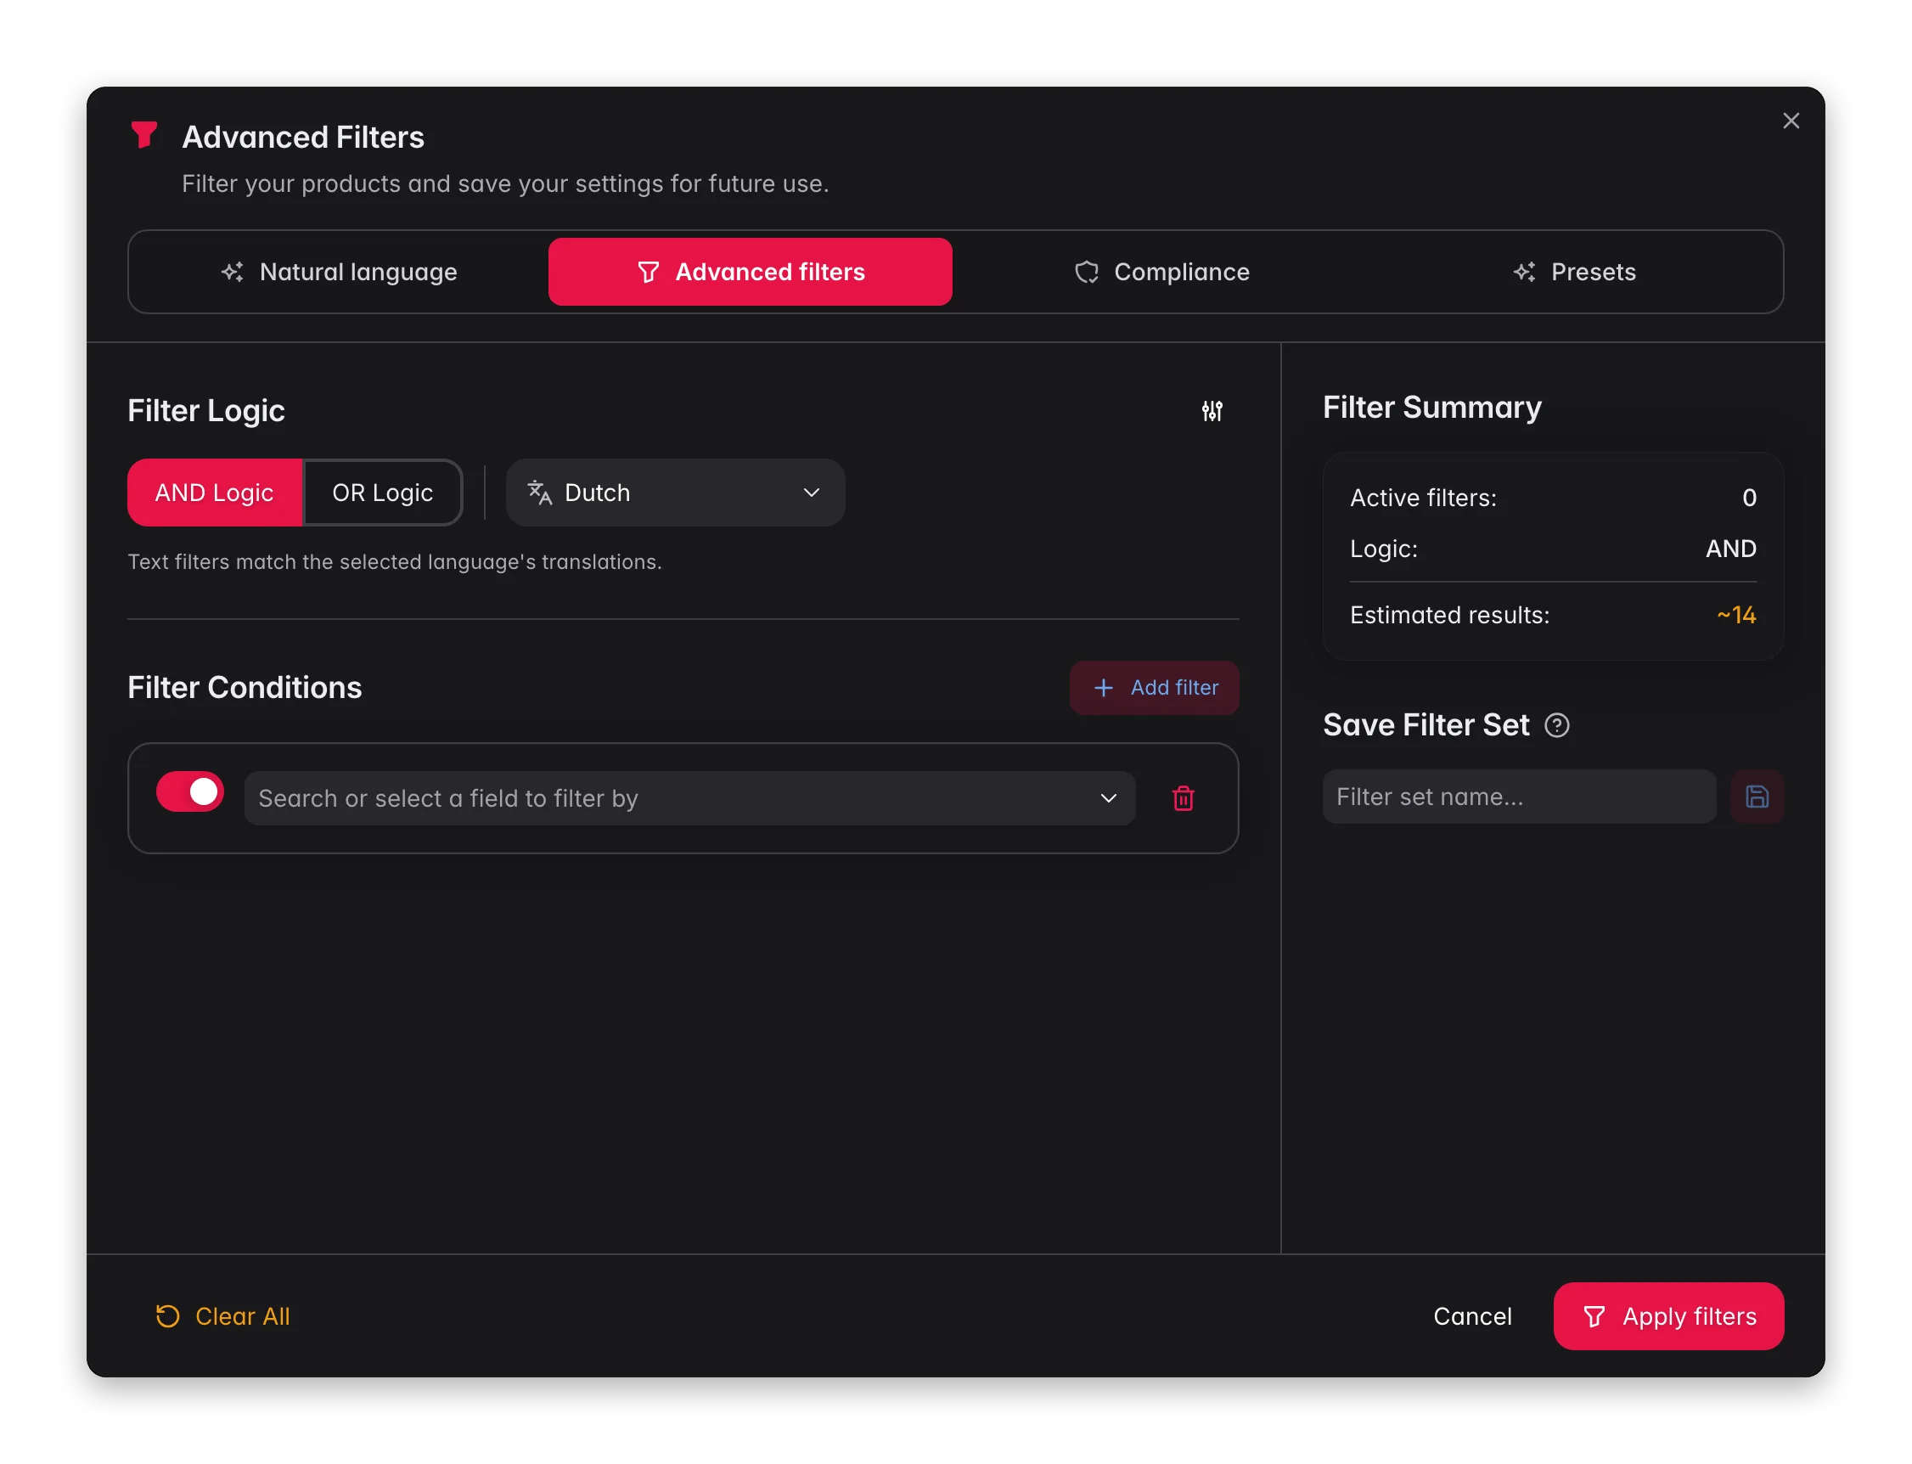
Task: Disable the filter condition toggle switch
Action: 190,792
